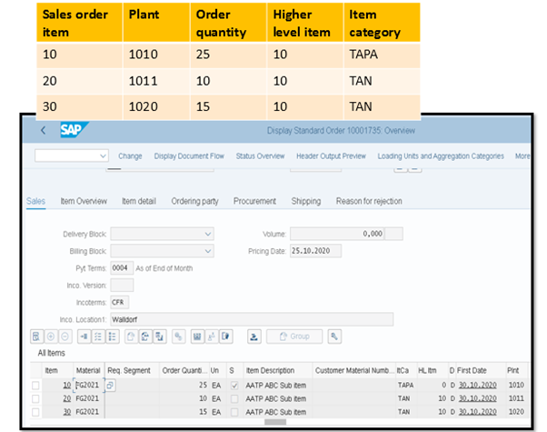
Task: Open the Delivery Block dropdown
Action: [208, 234]
